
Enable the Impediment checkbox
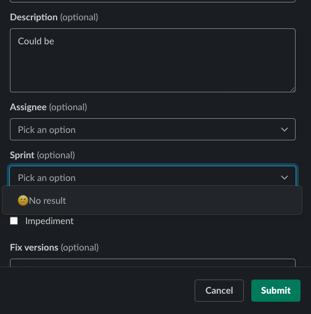[14, 221]
